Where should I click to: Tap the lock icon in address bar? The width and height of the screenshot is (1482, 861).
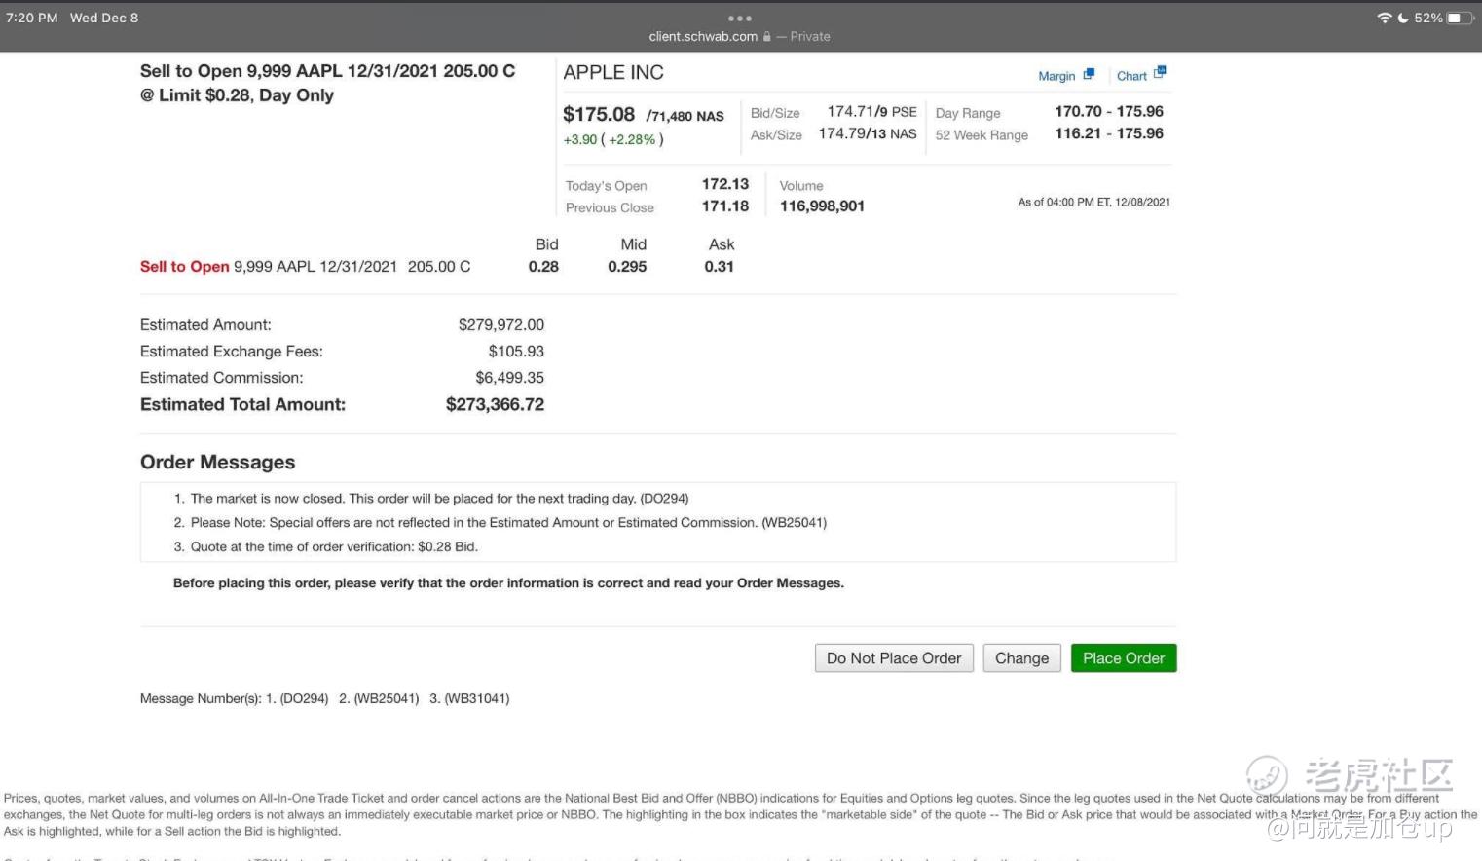point(767,37)
